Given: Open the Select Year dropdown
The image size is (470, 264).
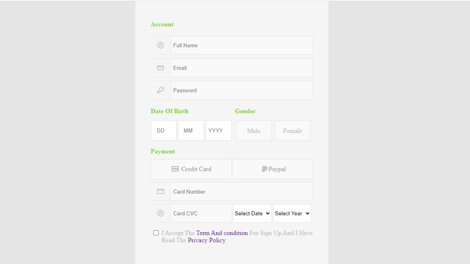Looking at the screenshot, I should (292, 213).
